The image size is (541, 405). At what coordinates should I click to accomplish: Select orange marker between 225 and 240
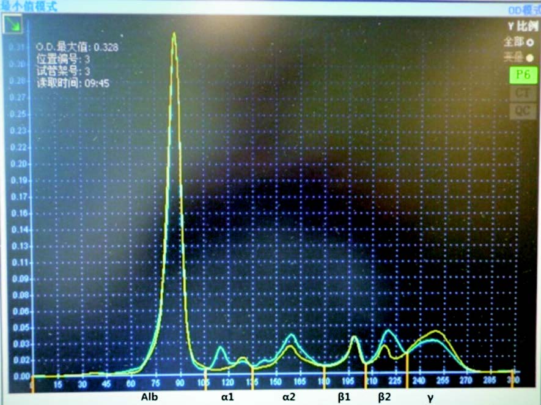[407, 370]
